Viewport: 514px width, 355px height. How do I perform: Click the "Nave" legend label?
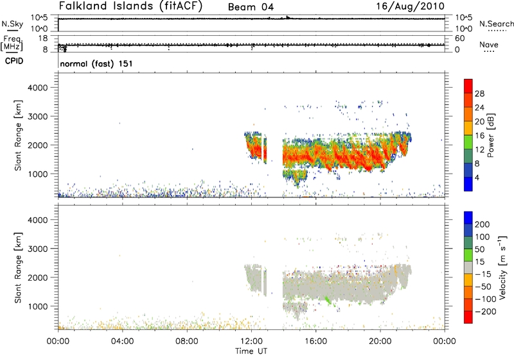[x=489, y=45]
